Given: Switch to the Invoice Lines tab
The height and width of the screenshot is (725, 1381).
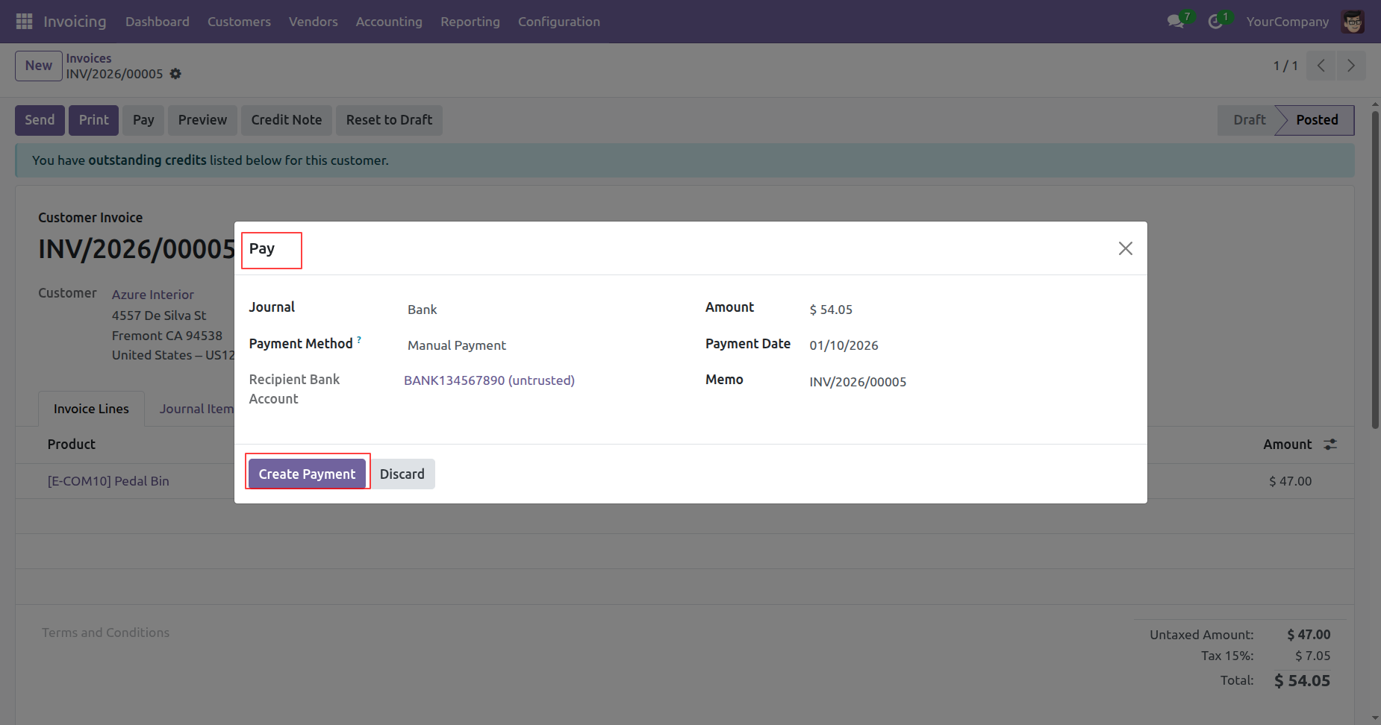Looking at the screenshot, I should (91, 409).
